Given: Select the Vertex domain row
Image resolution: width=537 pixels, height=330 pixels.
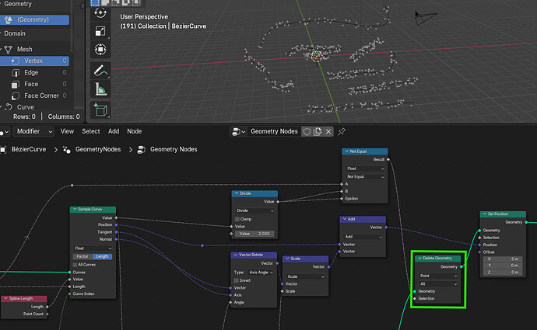Looking at the screenshot, I should 34,61.
